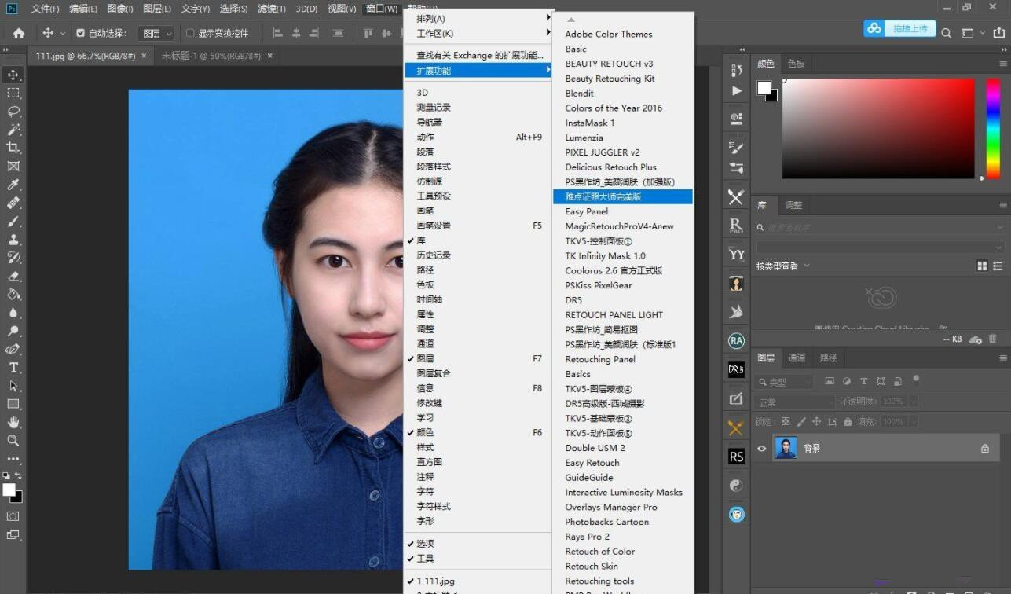Switch to the 色板 tab
Viewport: 1011px width, 594px height.
click(x=796, y=64)
